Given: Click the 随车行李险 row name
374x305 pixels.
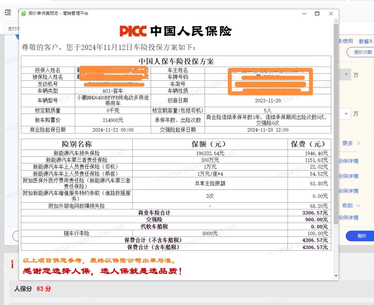Looking at the screenshot, I should coord(76,233).
